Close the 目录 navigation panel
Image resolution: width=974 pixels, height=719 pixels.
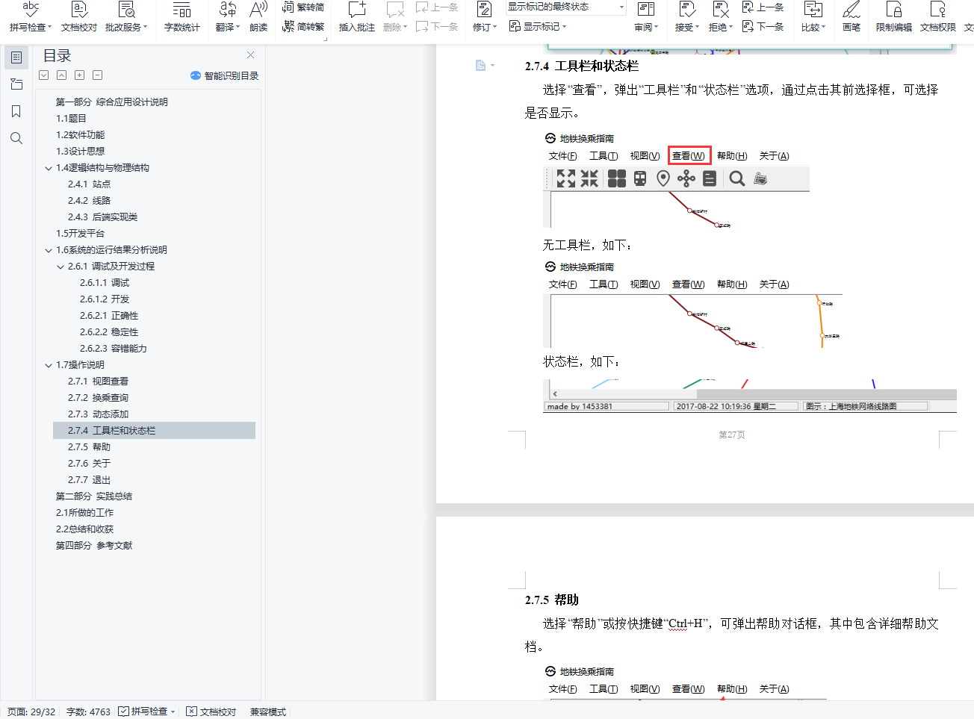coord(251,55)
